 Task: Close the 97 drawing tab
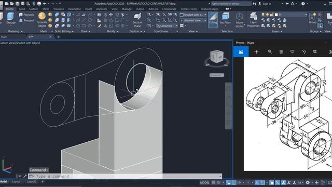(50, 37)
